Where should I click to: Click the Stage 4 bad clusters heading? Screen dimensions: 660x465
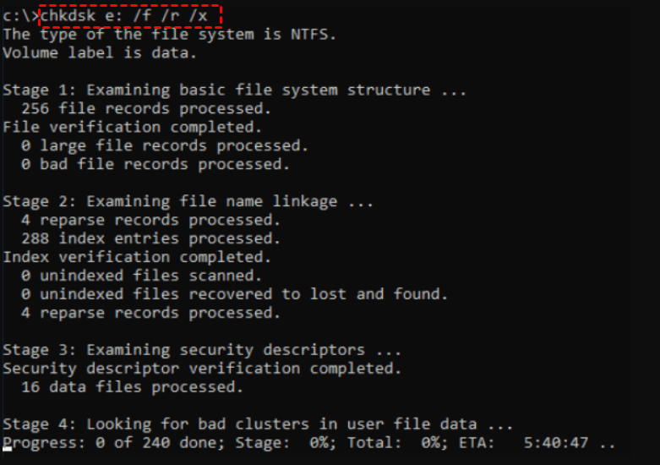tap(257, 424)
